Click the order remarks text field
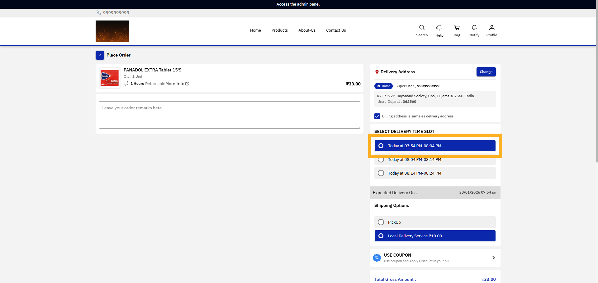Screen dimensions: 598x283 pyautogui.click(x=229, y=115)
